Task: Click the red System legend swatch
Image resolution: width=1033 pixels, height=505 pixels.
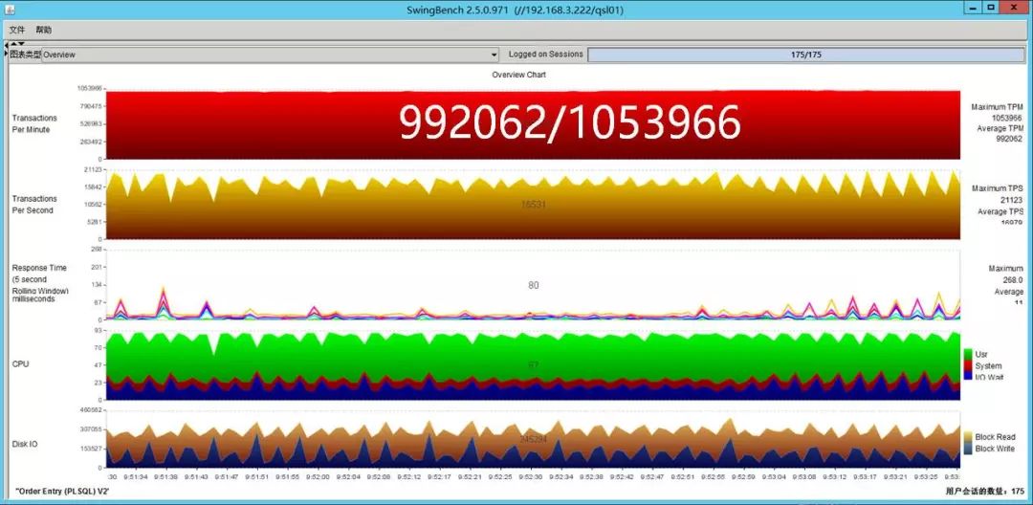Action: tap(968, 365)
